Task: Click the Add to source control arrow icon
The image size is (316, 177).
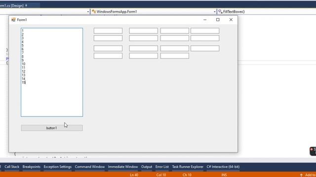Action: pyautogui.click(x=301, y=175)
